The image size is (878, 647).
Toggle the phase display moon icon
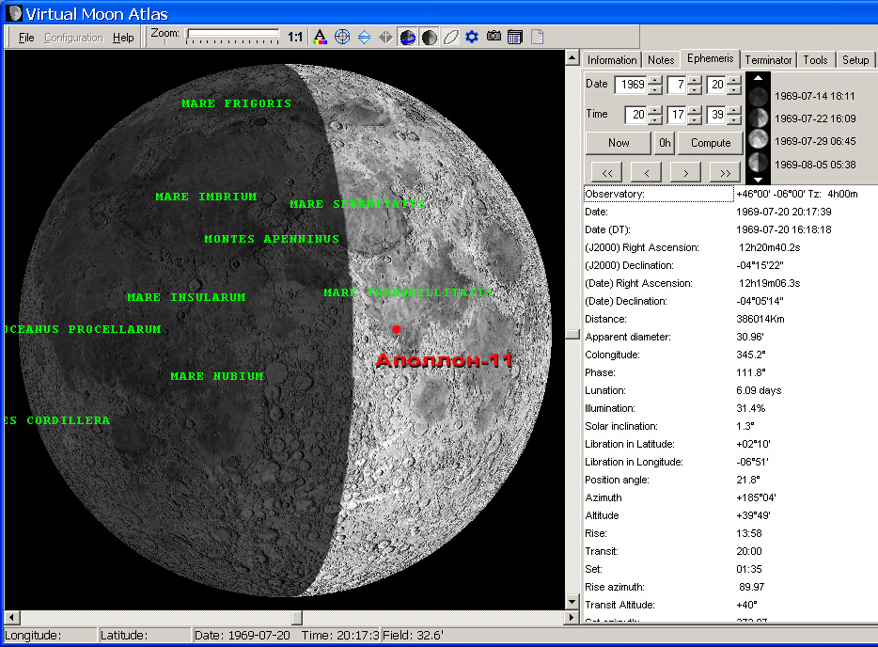(429, 37)
